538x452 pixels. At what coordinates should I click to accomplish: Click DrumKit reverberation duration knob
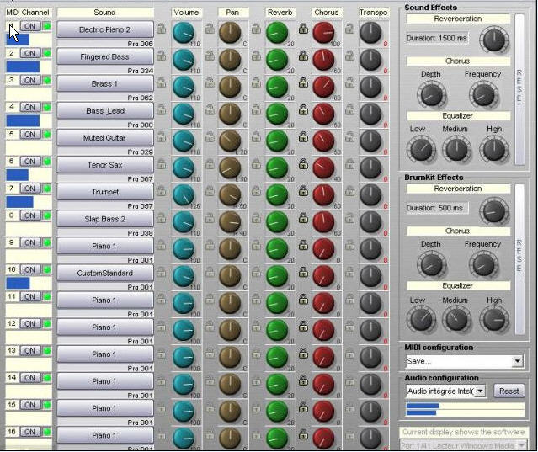[494, 211]
